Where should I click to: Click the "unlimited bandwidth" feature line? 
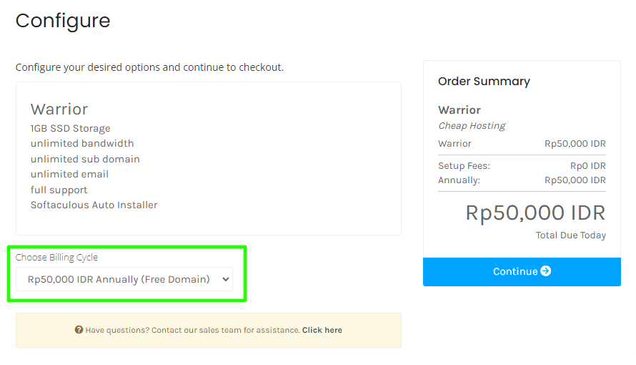[82, 144]
